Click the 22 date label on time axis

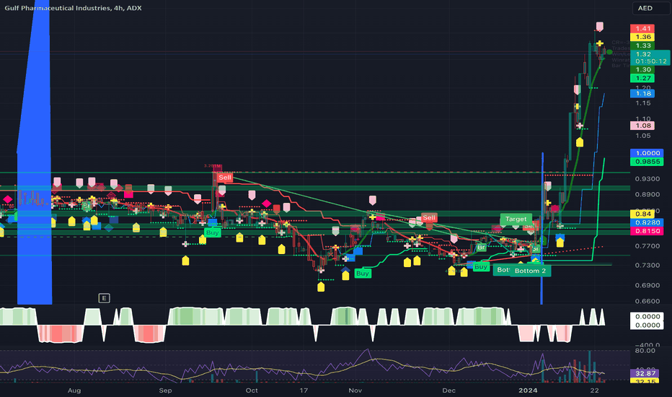pyautogui.click(x=594, y=390)
